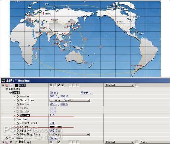Click the label color square of layer 2
This screenshot has height=144, width=170.
[7, 142]
